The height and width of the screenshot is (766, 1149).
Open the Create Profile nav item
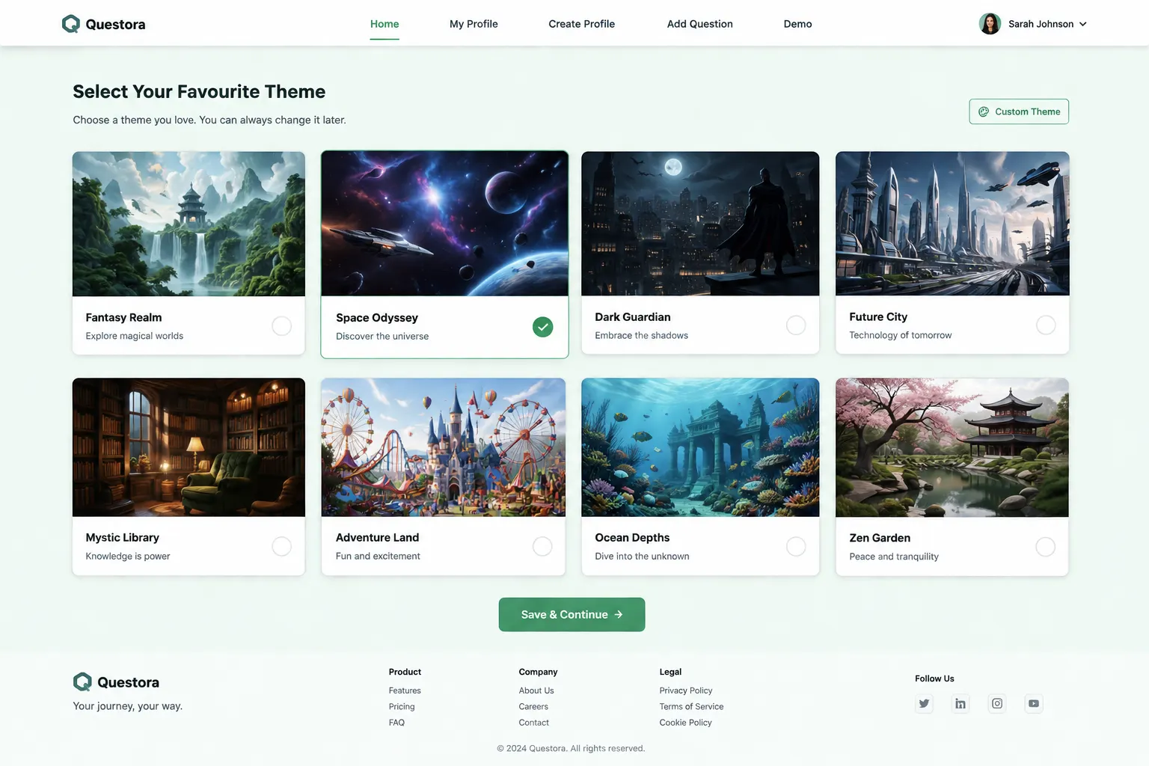point(581,24)
